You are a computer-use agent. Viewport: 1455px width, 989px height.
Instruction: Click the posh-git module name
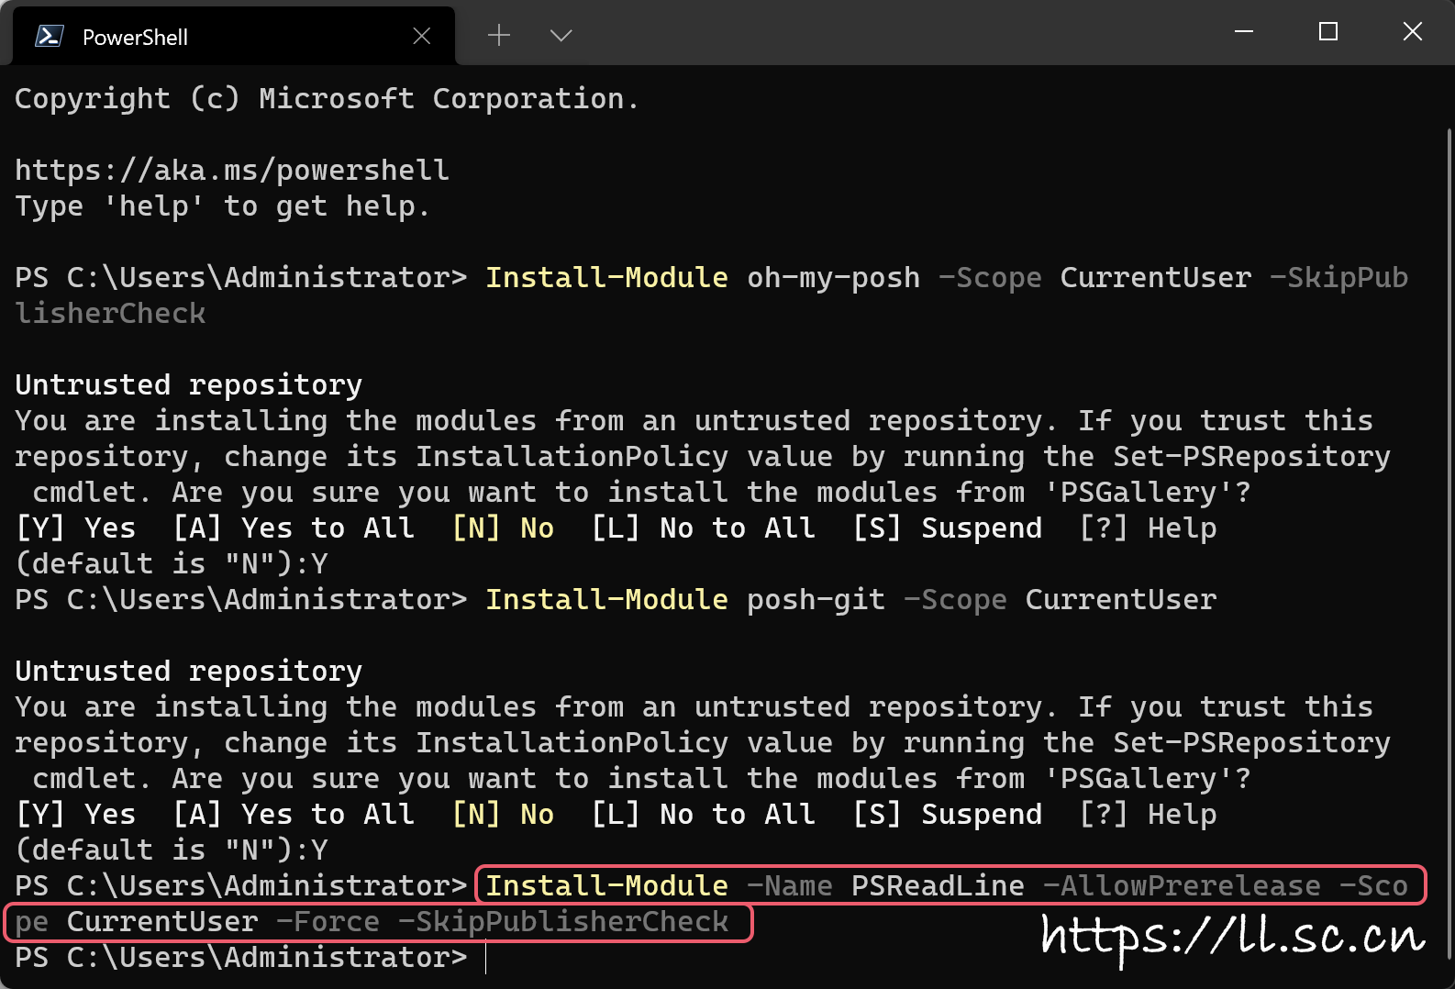pos(816,600)
